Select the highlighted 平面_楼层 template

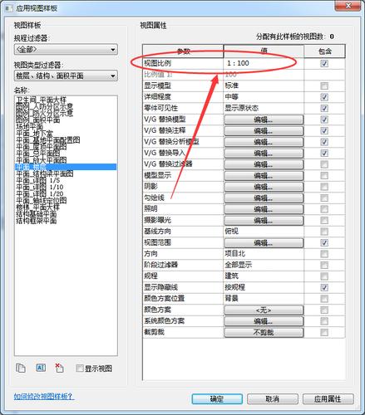66,167
